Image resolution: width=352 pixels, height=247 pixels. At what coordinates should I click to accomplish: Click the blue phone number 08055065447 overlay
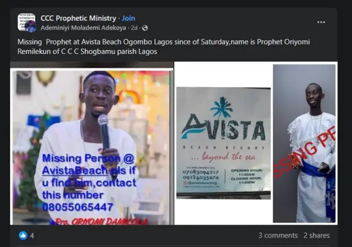click(78, 207)
